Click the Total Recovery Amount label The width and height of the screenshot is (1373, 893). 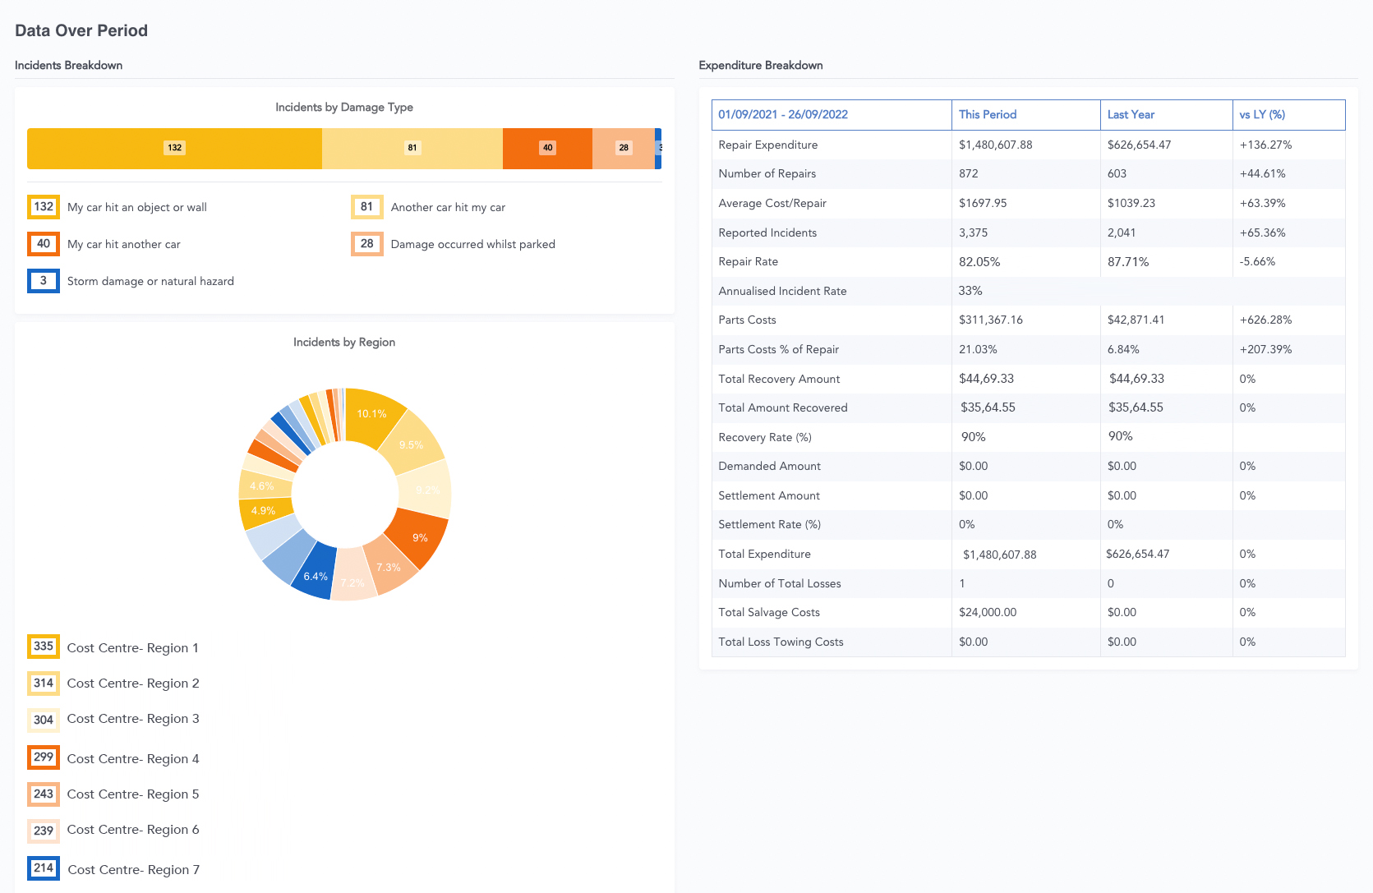click(779, 379)
